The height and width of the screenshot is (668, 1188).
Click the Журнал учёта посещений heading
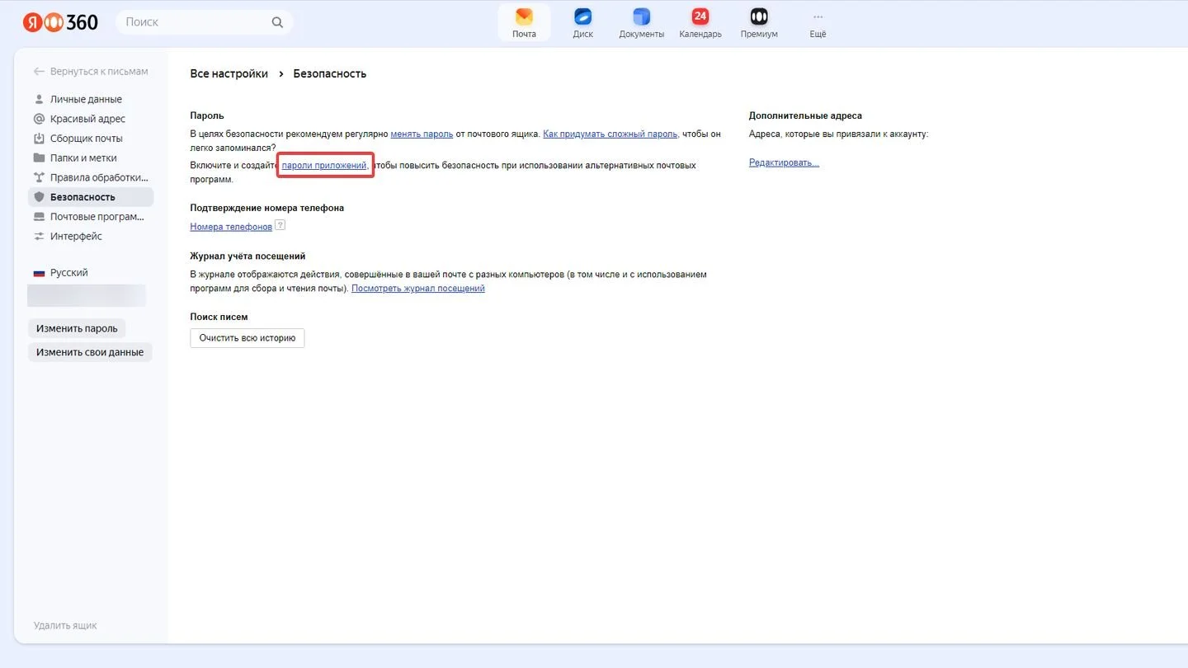(248, 256)
